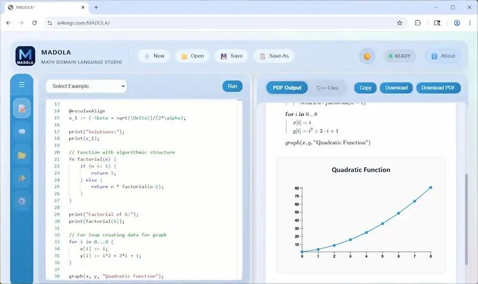The width and height of the screenshot is (478, 284).
Task: Open the sparkle AI sidebar icon
Action: (22, 178)
